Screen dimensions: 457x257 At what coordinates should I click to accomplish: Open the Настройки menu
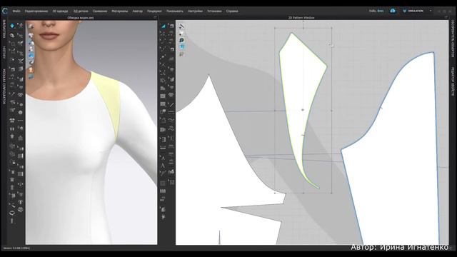pyautogui.click(x=195, y=11)
